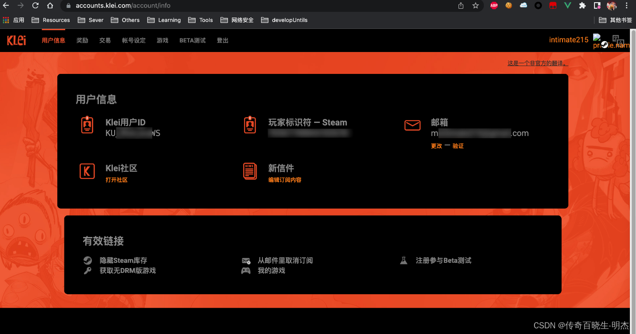Image resolution: width=636 pixels, height=334 pixels.
Task: Reload the page
Action: coord(35,6)
